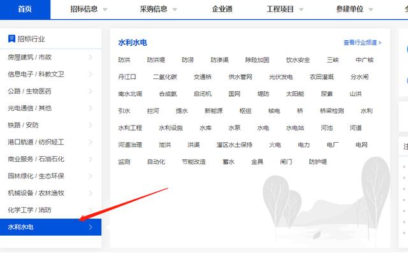Viewport: 408px width, 253px height.
Task: Open the 饮水安全 keyword link
Action: coord(298,60)
